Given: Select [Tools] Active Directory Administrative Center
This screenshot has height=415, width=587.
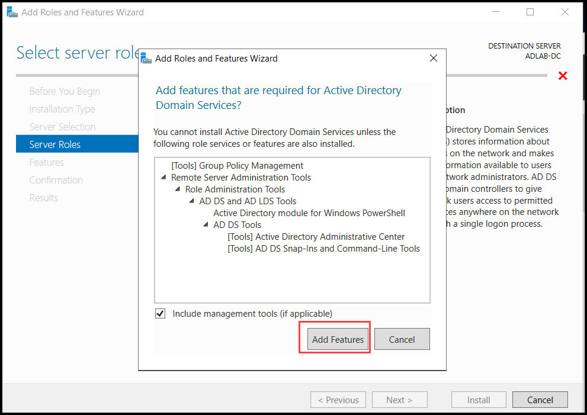Looking at the screenshot, I should click(316, 236).
